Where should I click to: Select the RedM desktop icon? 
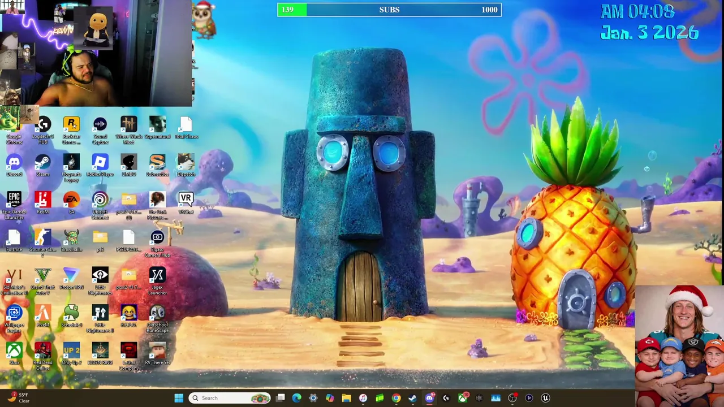point(43,203)
